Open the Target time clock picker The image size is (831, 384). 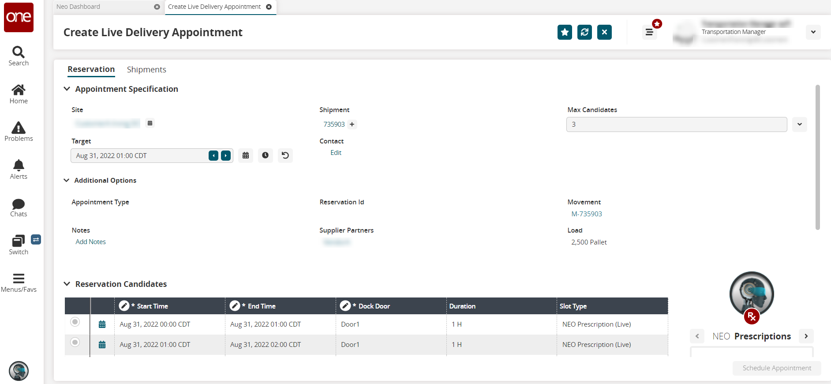pos(265,155)
